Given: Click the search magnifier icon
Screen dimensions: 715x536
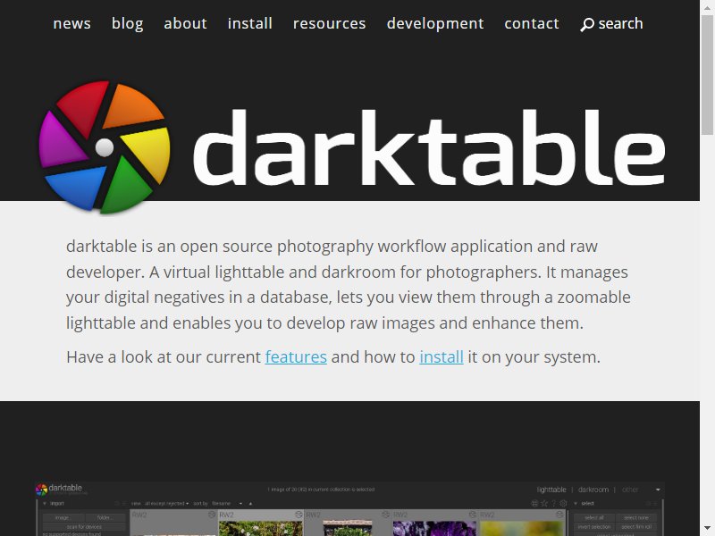Looking at the screenshot, I should [x=587, y=24].
